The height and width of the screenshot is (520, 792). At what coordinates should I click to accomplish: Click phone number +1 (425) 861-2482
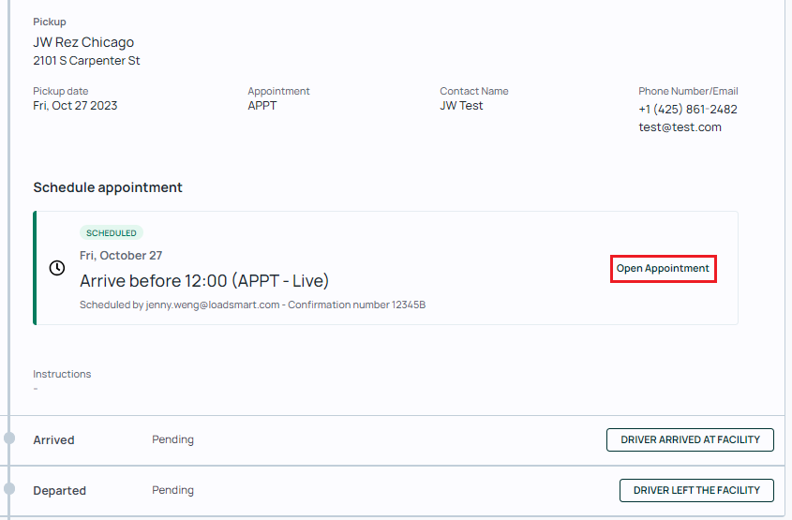(687, 109)
